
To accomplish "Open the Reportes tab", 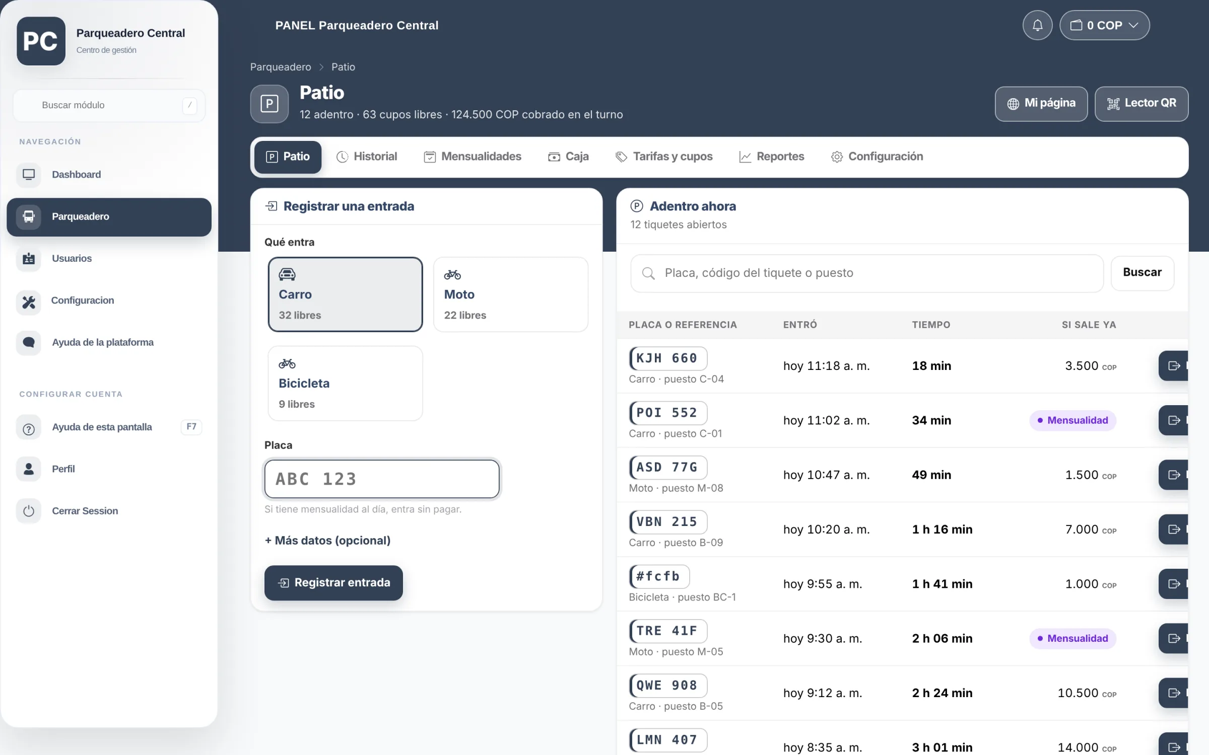I will [x=771, y=157].
